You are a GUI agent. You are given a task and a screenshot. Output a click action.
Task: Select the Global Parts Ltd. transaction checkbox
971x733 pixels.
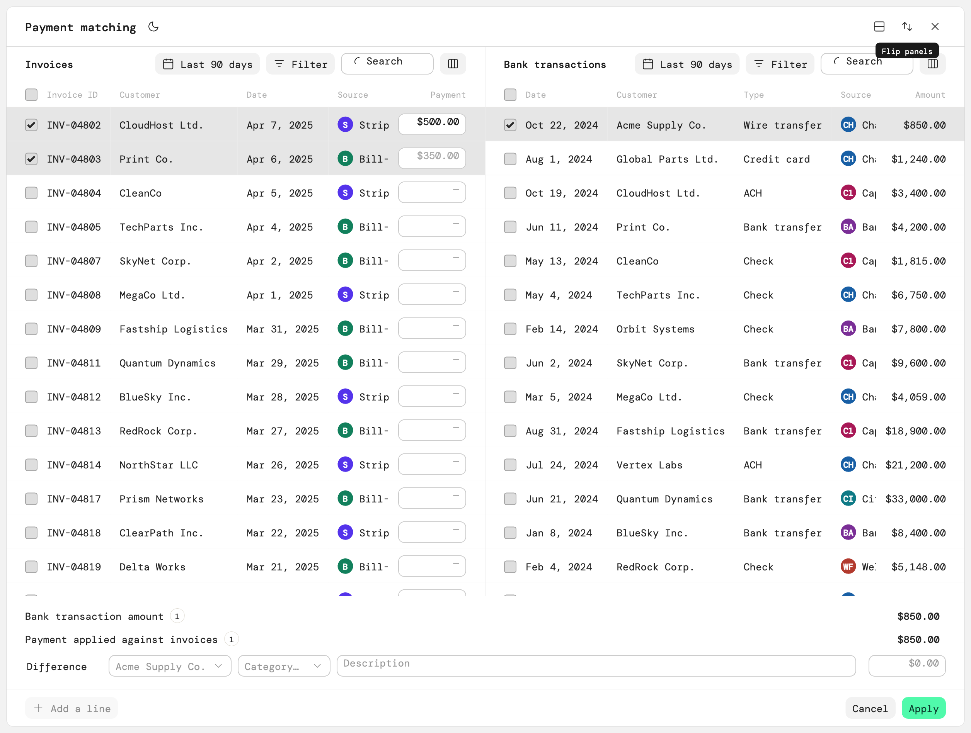[510, 159]
